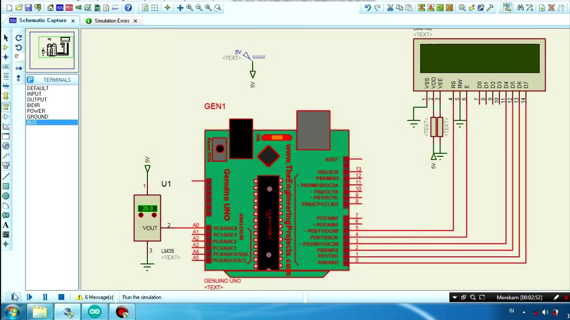Delete tagged objects with red X block icon
Viewport: 570px width, 320px height.
449,8
